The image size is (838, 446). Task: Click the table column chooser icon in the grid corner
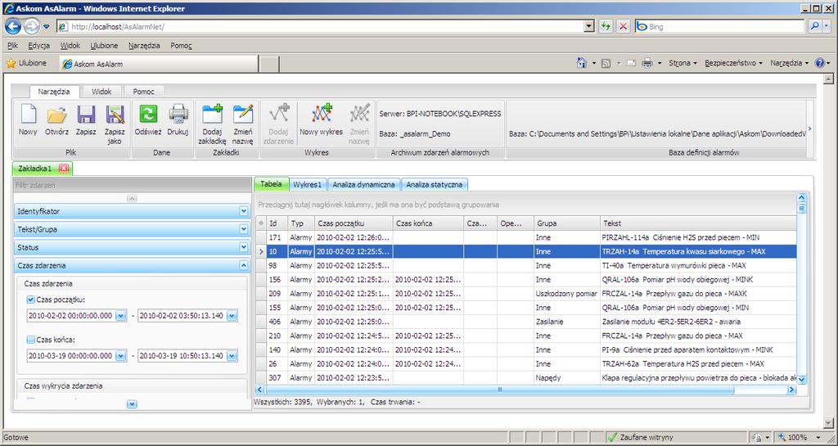(x=261, y=223)
